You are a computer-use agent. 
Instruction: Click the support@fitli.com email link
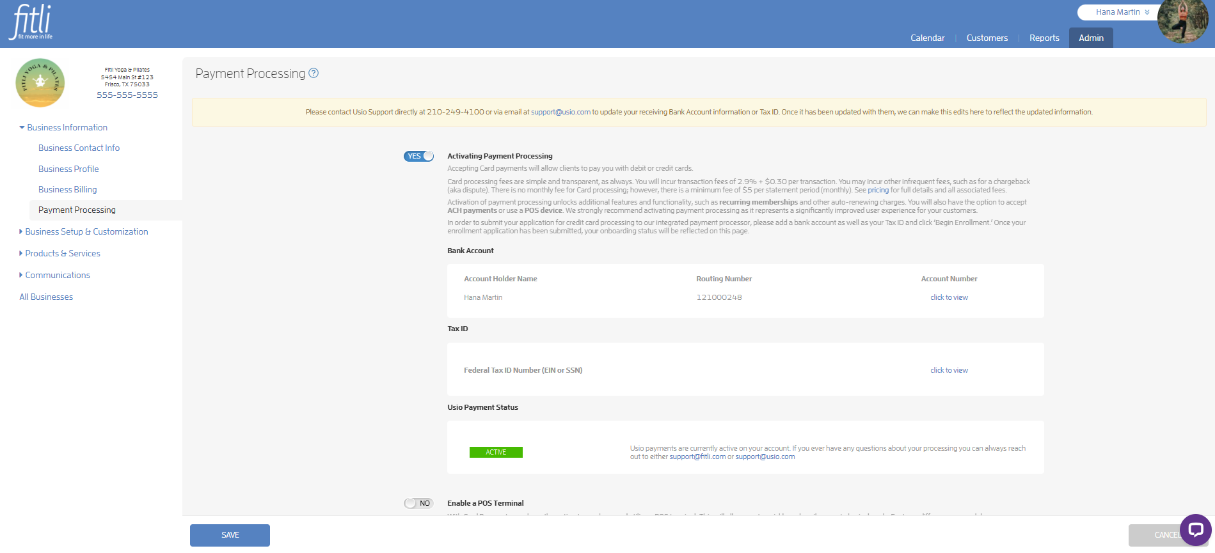(697, 456)
